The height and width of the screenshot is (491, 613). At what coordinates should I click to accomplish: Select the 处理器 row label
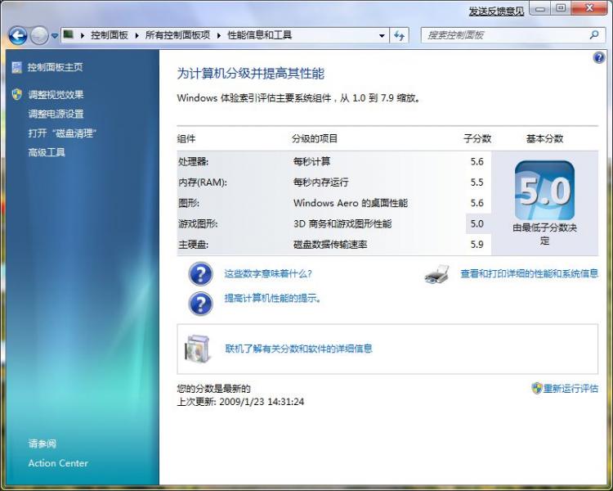click(x=194, y=161)
